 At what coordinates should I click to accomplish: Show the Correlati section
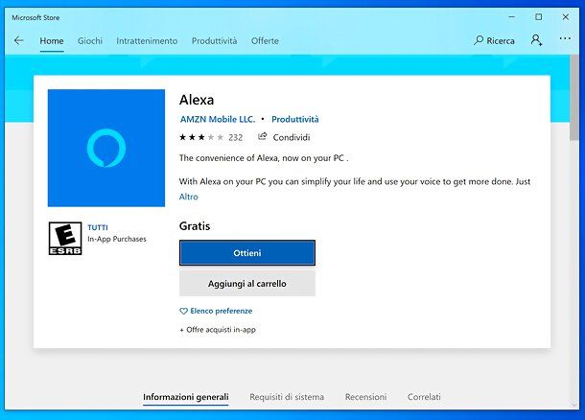click(x=424, y=397)
